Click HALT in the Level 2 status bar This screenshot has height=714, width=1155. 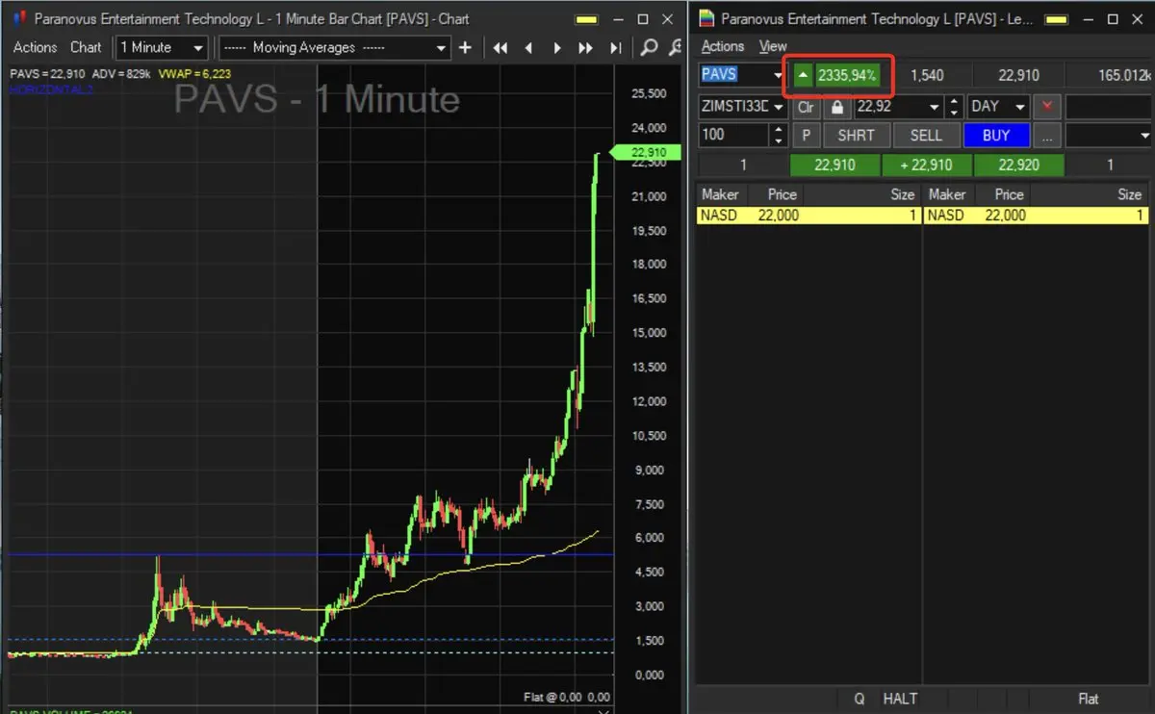click(900, 699)
